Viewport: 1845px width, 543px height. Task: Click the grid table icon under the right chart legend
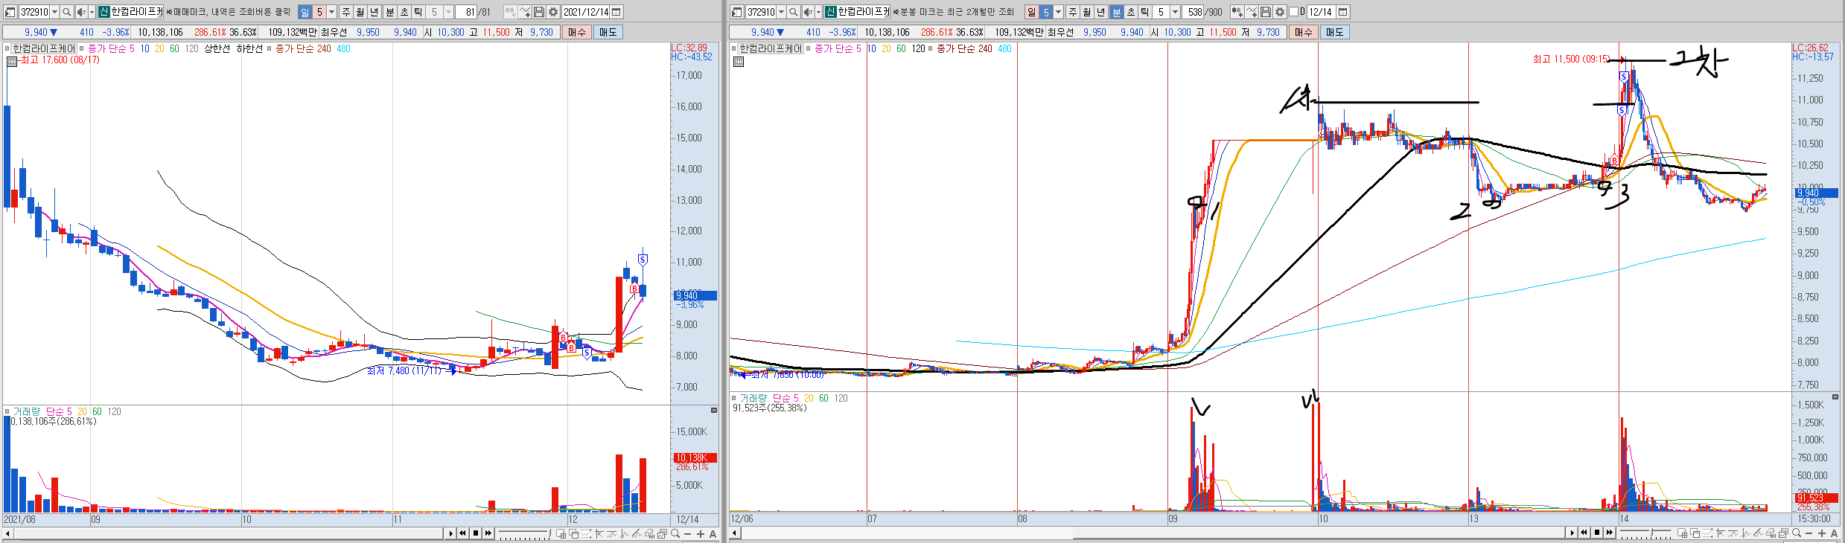tap(739, 62)
